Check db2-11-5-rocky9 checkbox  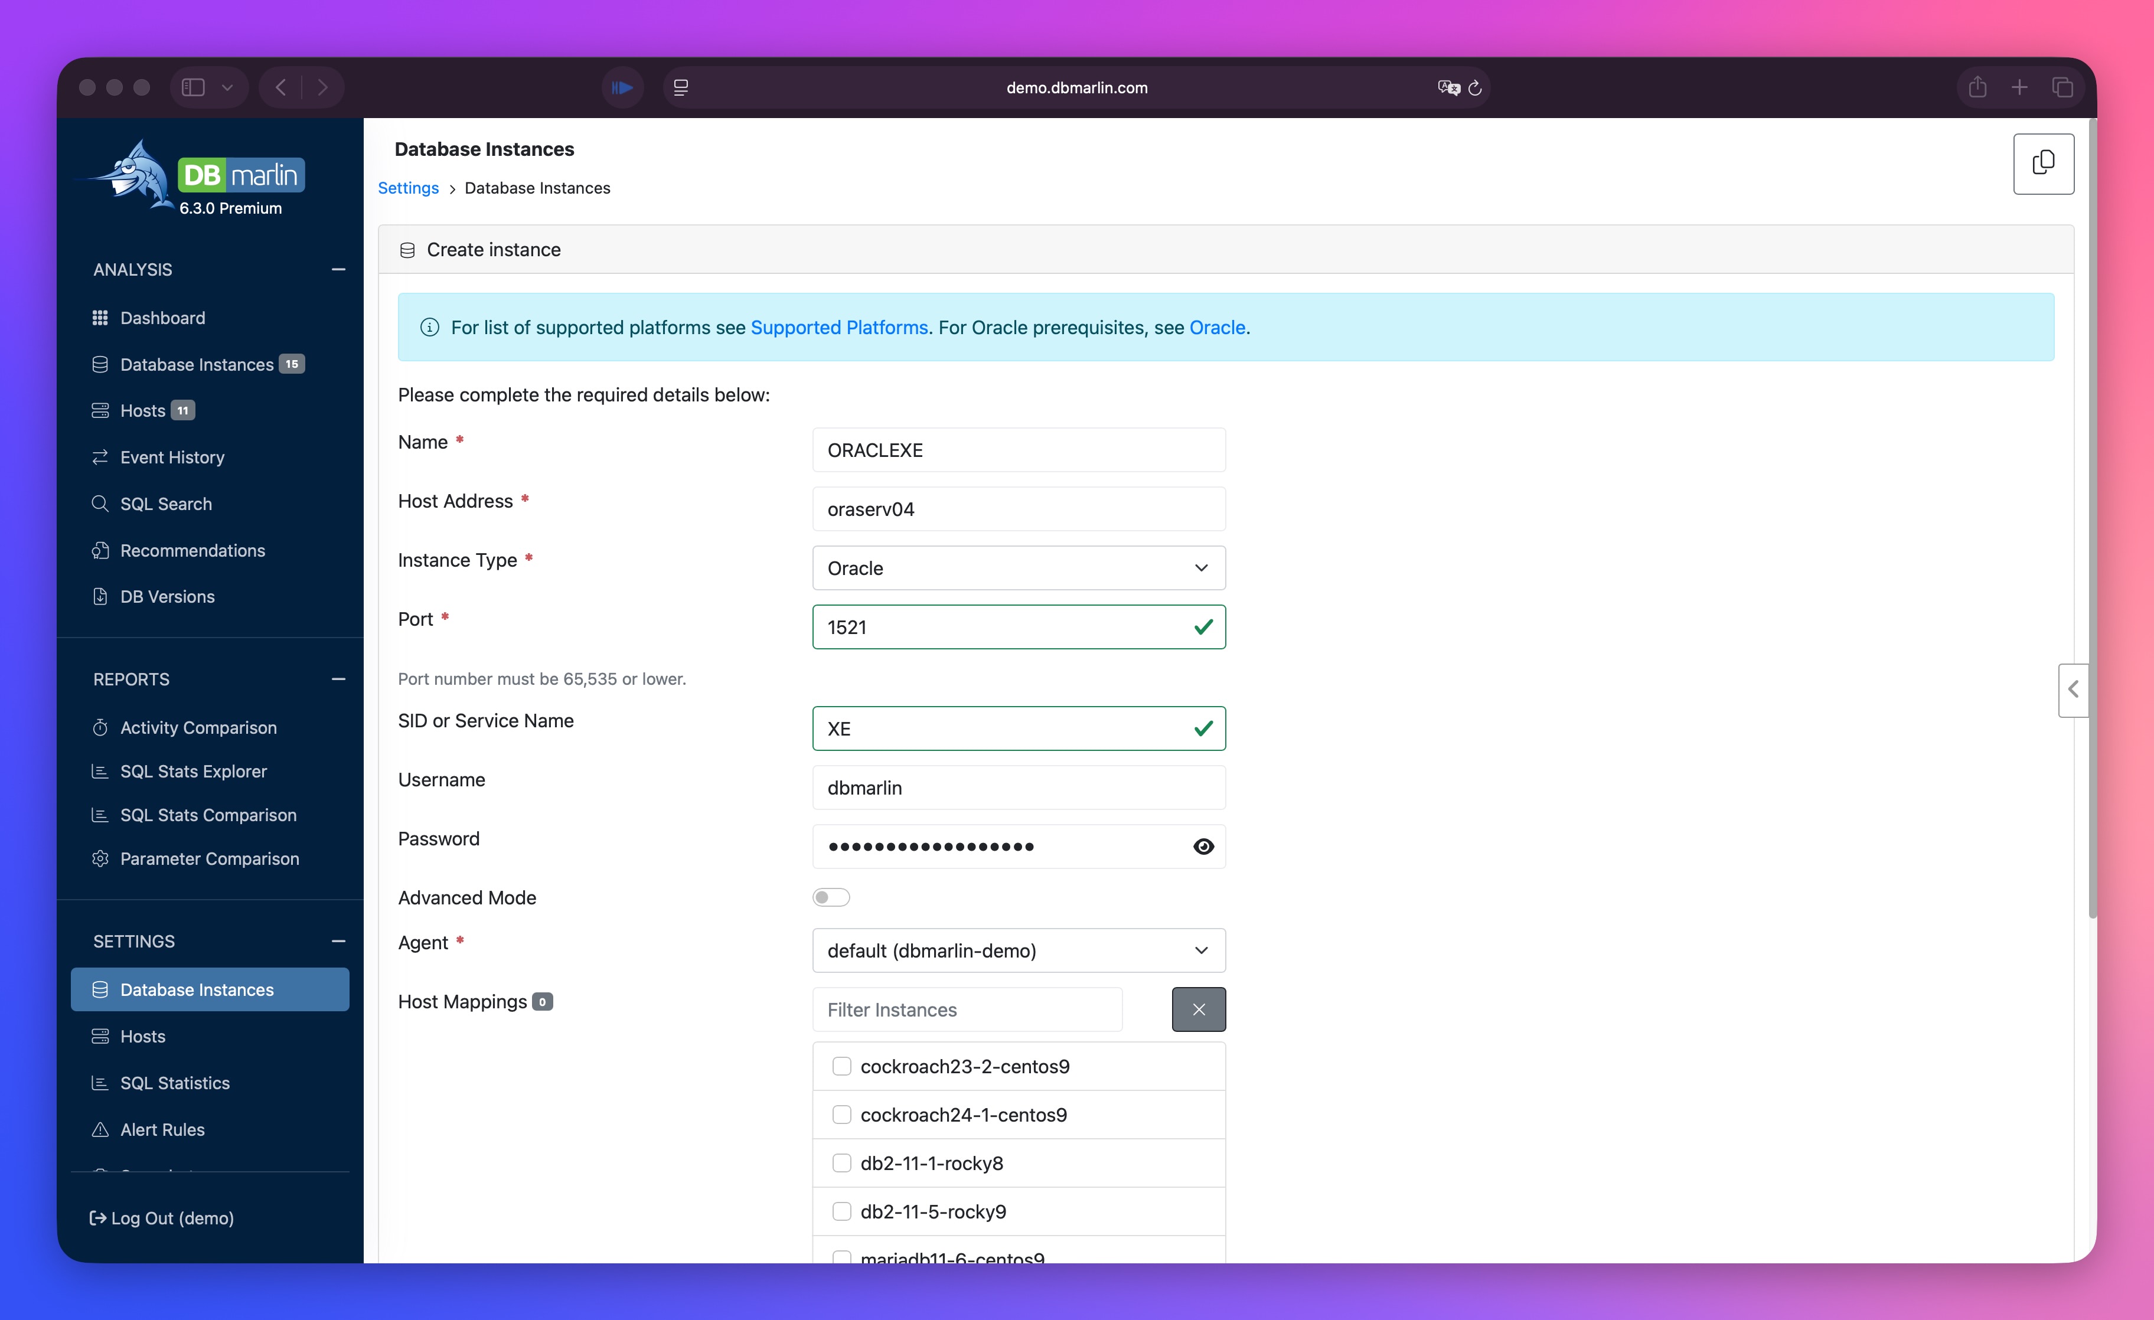coord(841,1211)
